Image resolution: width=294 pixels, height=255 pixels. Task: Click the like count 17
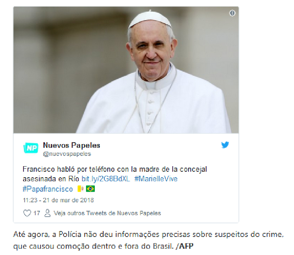[36, 213]
